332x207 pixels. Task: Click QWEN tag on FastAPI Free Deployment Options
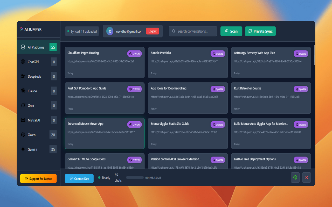301,160
